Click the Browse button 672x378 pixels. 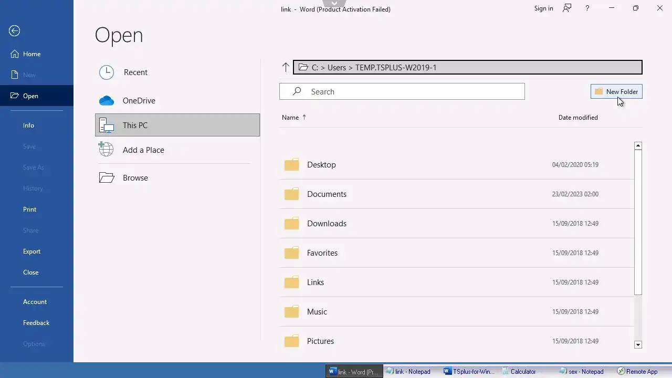pyautogui.click(x=177, y=177)
